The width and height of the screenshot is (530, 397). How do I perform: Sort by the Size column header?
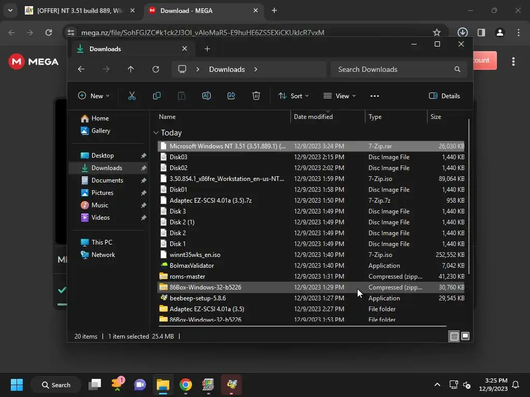click(x=447, y=116)
